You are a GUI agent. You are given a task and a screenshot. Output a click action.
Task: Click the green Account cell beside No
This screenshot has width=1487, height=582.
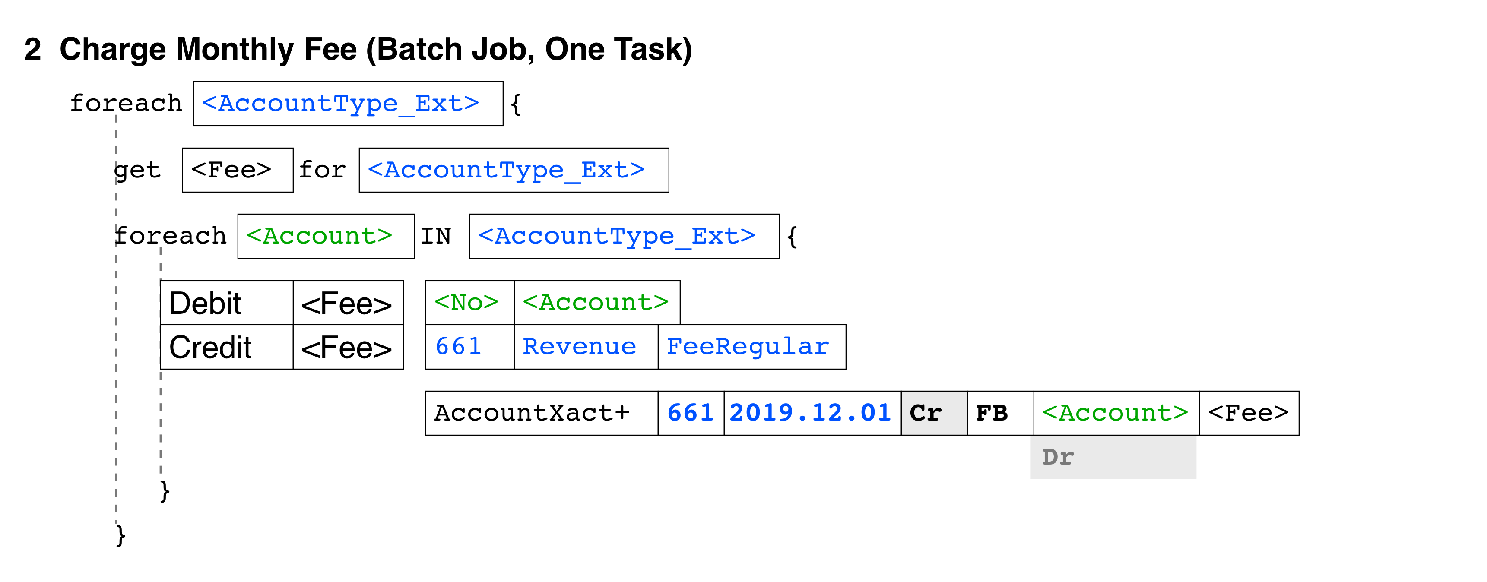point(597,303)
